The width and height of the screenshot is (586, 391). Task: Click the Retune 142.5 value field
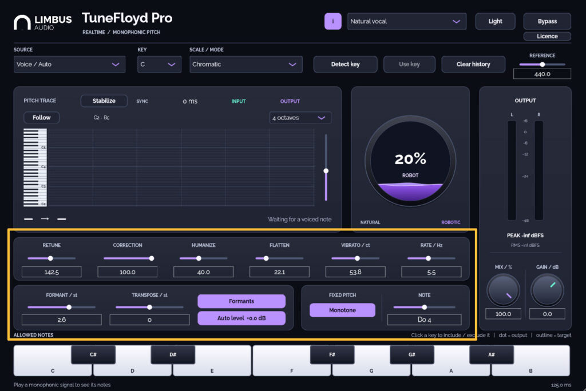pos(52,272)
